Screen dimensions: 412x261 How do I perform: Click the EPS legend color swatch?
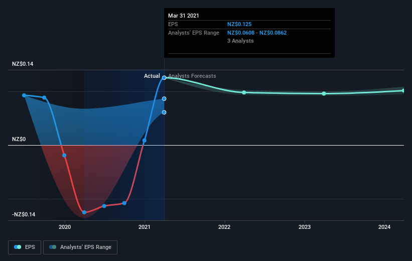(18, 247)
